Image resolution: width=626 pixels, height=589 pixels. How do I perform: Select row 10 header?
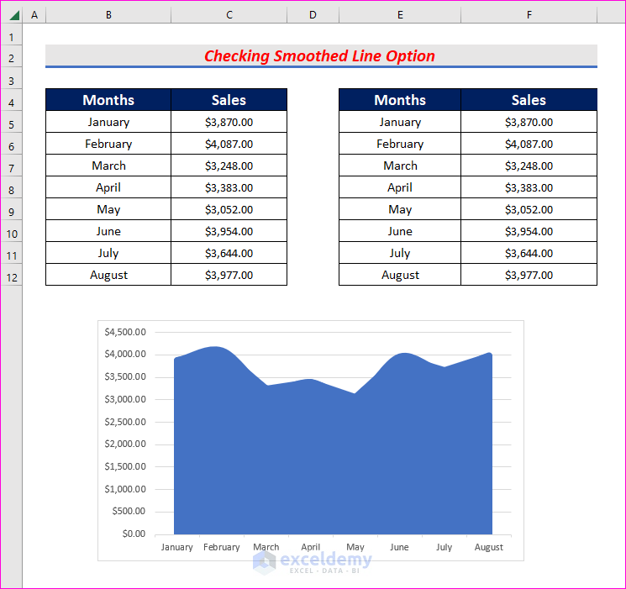(12, 231)
